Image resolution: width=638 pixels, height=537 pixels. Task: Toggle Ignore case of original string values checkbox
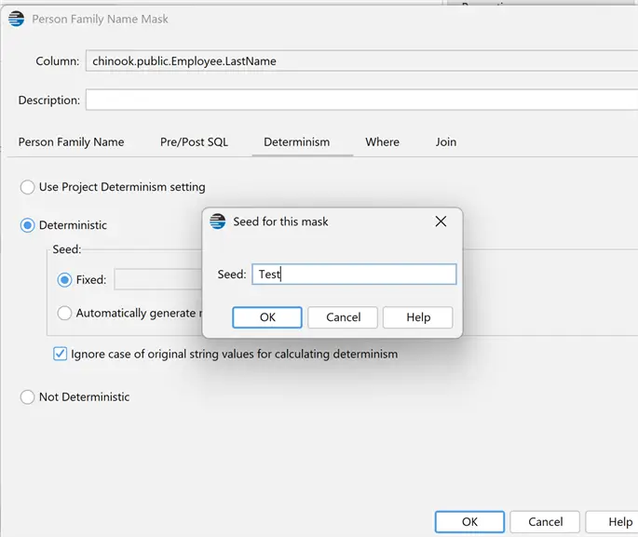(x=61, y=354)
